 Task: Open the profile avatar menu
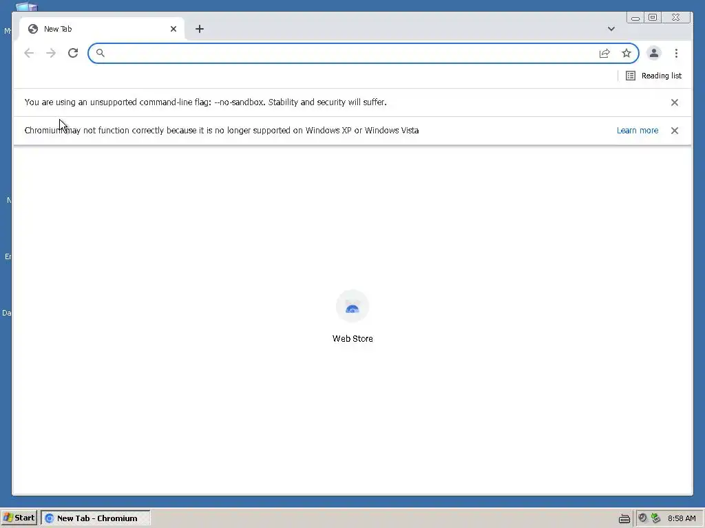pos(654,53)
